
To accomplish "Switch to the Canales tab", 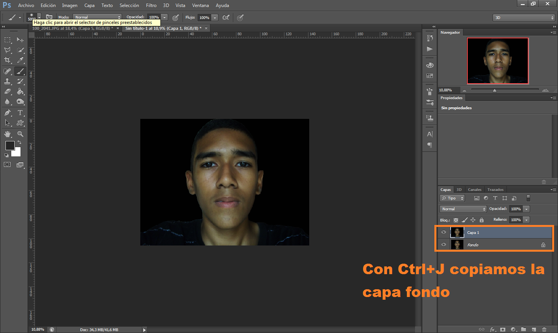I will point(475,189).
